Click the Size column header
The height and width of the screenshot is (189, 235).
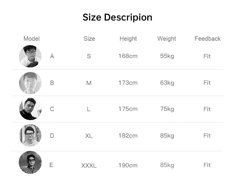coord(89,39)
